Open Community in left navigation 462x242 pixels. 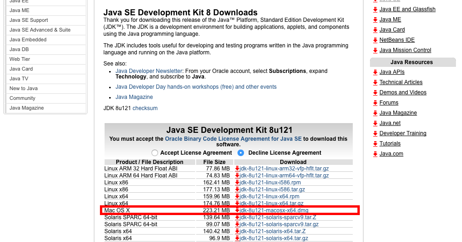[x=46, y=98]
